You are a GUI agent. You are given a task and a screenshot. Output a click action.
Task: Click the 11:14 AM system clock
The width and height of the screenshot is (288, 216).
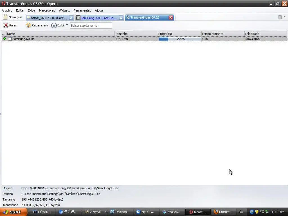coord(278,212)
